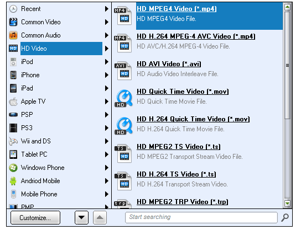301x230 pixels.
Task: Click the format list scroll-up arrow
Action: pos(287,7)
